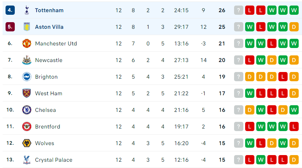Click Chelsea's 21:16 goals cell
Image resolution: width=302 pixels, height=168 pixels.
(181, 110)
